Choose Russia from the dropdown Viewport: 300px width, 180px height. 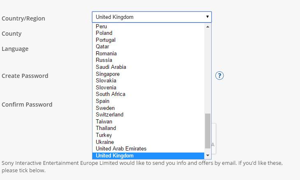pyautogui.click(x=148, y=60)
